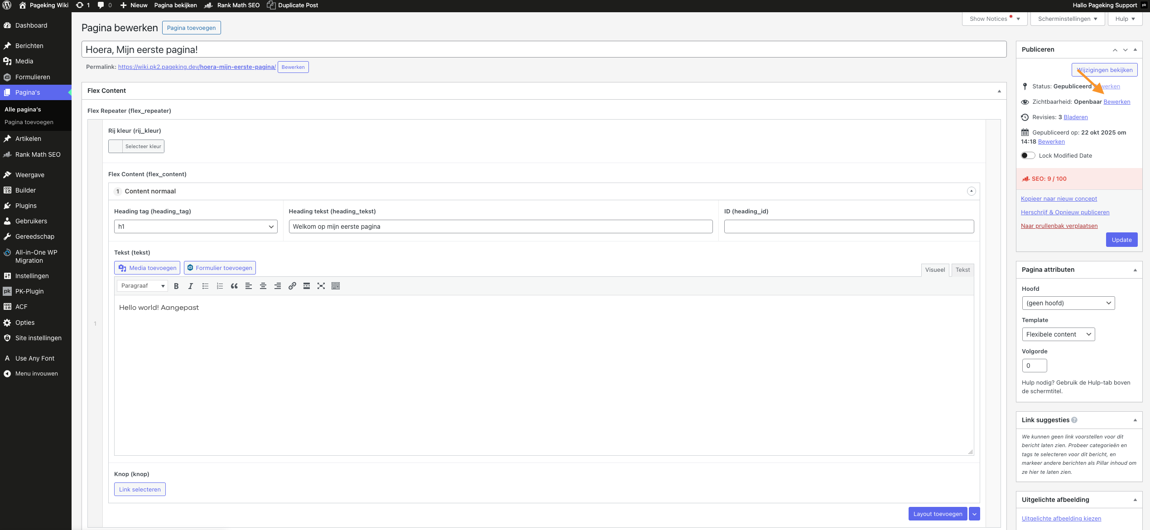Open Plugins in the sidebar menu
This screenshot has width=1150, height=530.
click(x=26, y=206)
